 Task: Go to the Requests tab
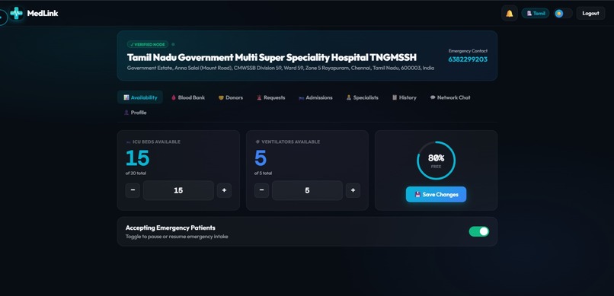coord(271,97)
